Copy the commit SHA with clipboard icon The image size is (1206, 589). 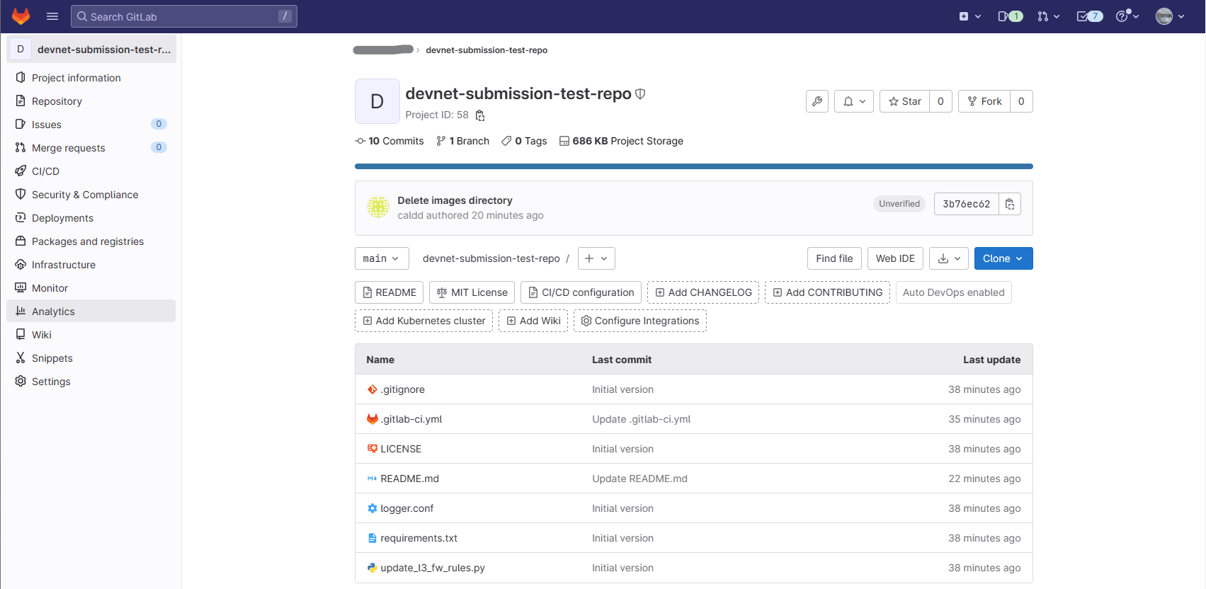tap(1010, 204)
